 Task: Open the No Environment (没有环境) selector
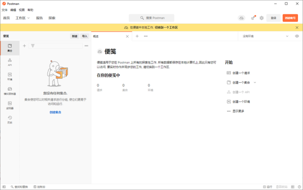click(266, 36)
